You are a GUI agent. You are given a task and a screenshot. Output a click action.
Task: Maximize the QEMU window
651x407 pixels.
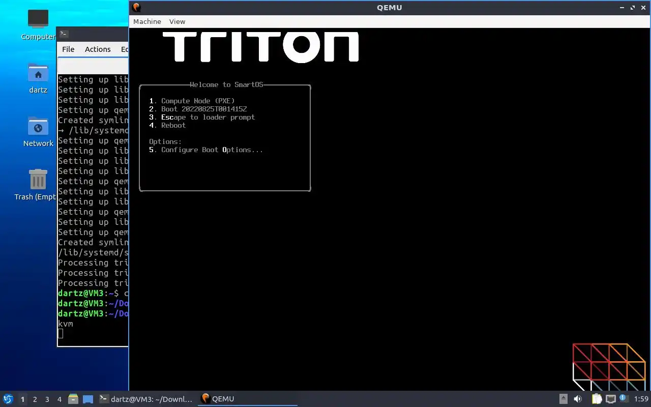633,8
